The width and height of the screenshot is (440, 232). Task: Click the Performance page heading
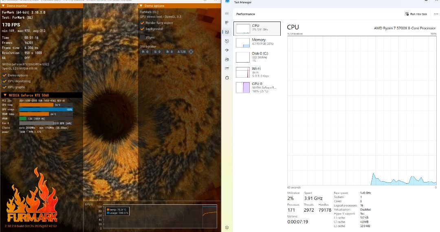[x=246, y=14]
